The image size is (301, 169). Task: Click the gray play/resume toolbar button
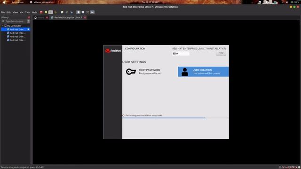[x=50, y=12]
